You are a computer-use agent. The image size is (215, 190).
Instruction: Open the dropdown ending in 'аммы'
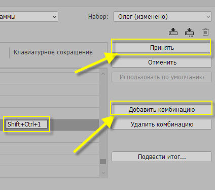pyautogui.click(x=29, y=17)
